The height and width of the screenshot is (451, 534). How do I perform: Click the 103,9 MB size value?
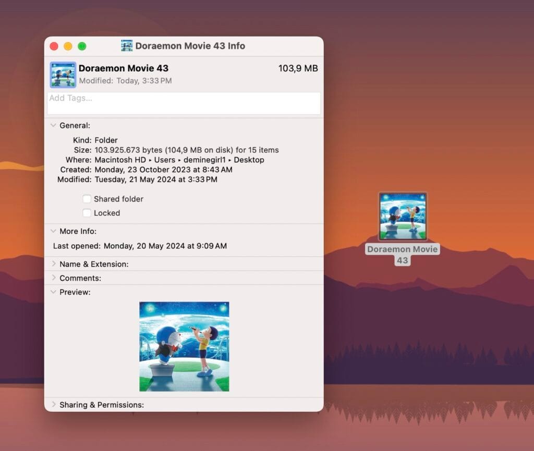tap(298, 68)
